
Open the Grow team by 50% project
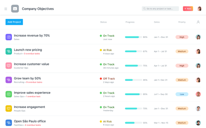(28, 78)
